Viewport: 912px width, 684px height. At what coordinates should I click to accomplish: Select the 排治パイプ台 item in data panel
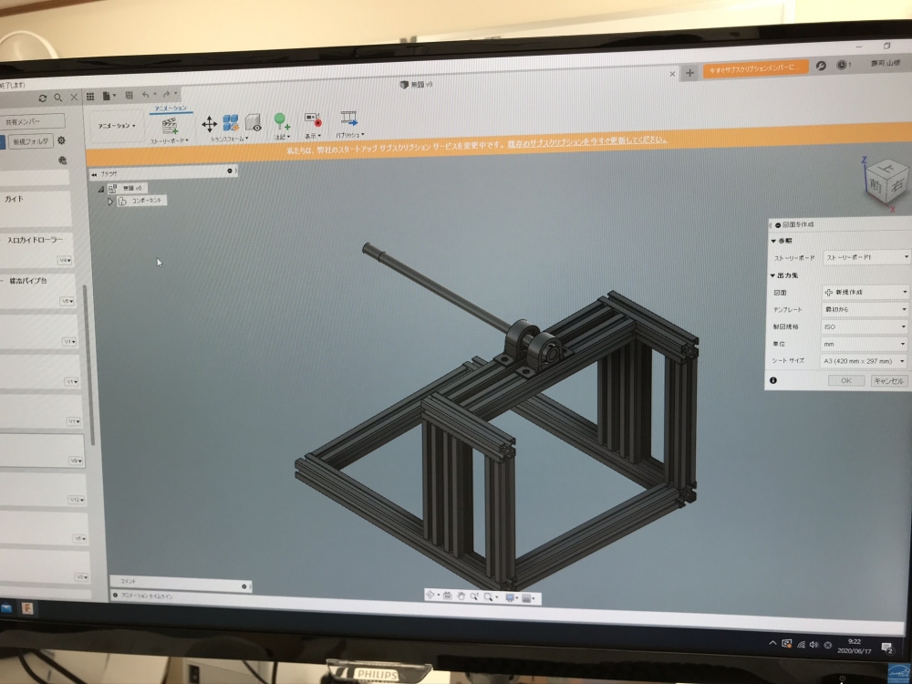(x=36, y=290)
